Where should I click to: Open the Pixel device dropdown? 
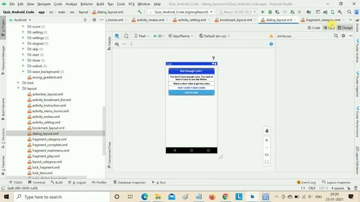[x=142, y=36]
